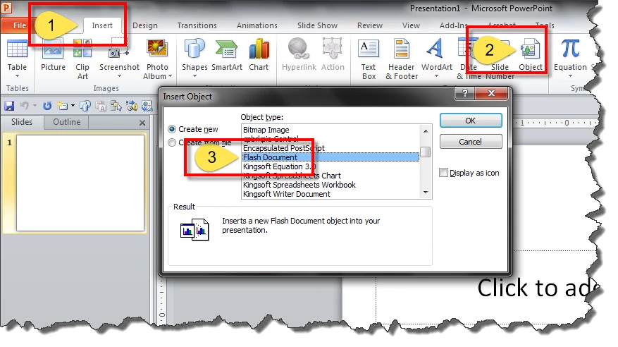This screenshot has height=347, width=618.
Task: Open the Screenshot dropdown arrow
Action: click(119, 76)
